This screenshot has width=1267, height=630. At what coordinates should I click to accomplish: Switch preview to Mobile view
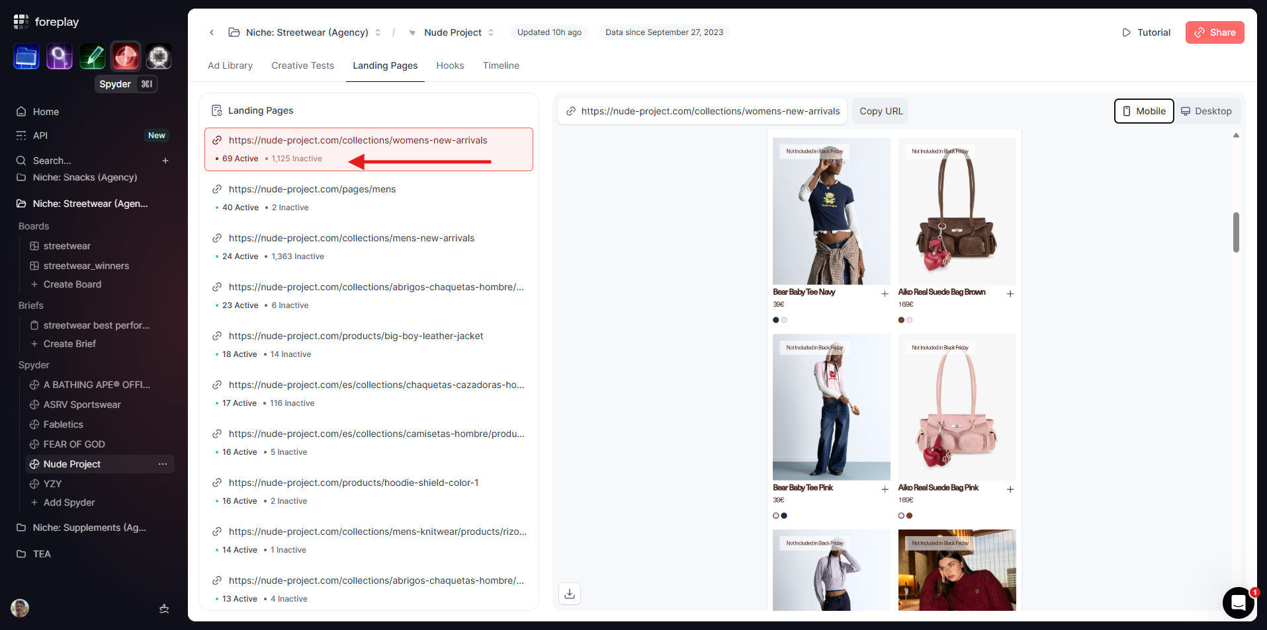coord(1144,111)
